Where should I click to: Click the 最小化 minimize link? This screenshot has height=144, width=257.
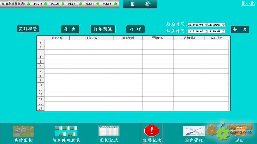248,3
